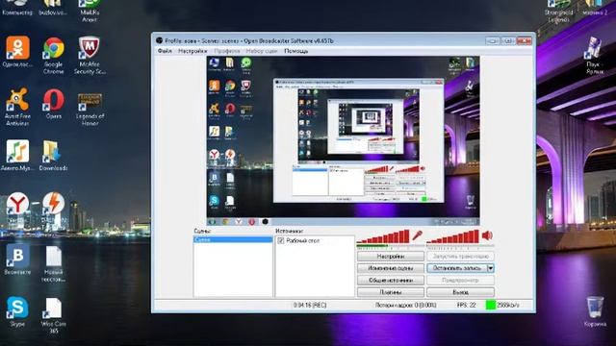The height and width of the screenshot is (346, 616).
Task: Open the Wise Care 365 shortcut
Action: [54, 315]
